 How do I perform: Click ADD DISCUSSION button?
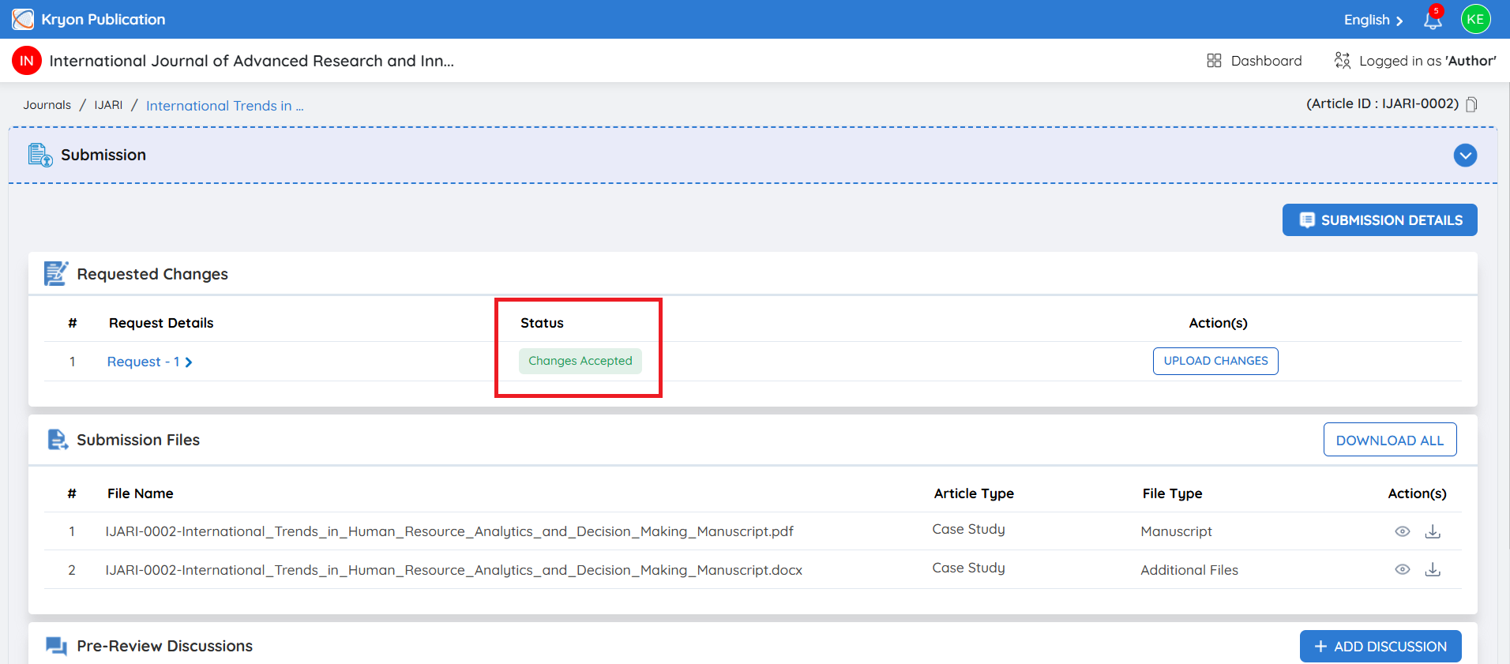coord(1380,646)
